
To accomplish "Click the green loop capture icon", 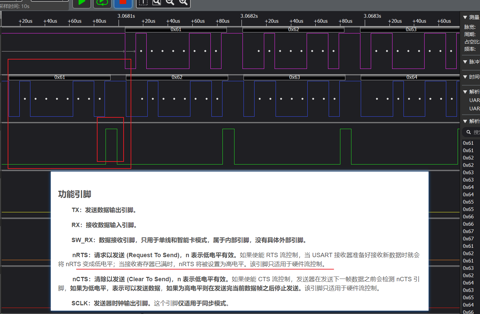I will coord(102,3).
